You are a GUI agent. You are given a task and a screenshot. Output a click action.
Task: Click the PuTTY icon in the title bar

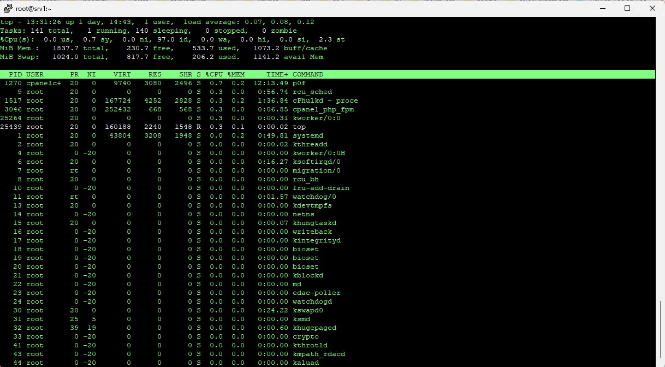click(x=8, y=9)
